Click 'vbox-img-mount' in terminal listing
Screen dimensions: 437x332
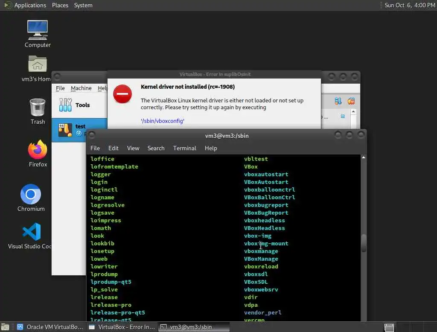click(266, 243)
